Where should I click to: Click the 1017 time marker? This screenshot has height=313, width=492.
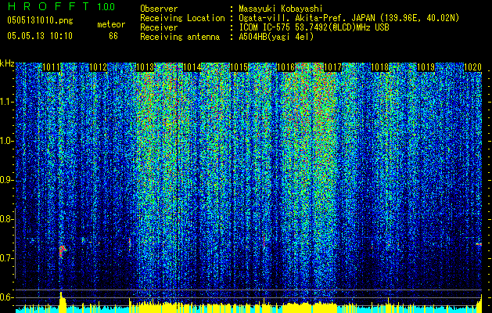click(333, 67)
